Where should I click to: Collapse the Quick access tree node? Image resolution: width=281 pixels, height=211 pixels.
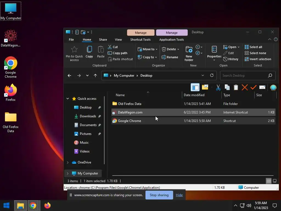pyautogui.click(x=68, y=99)
